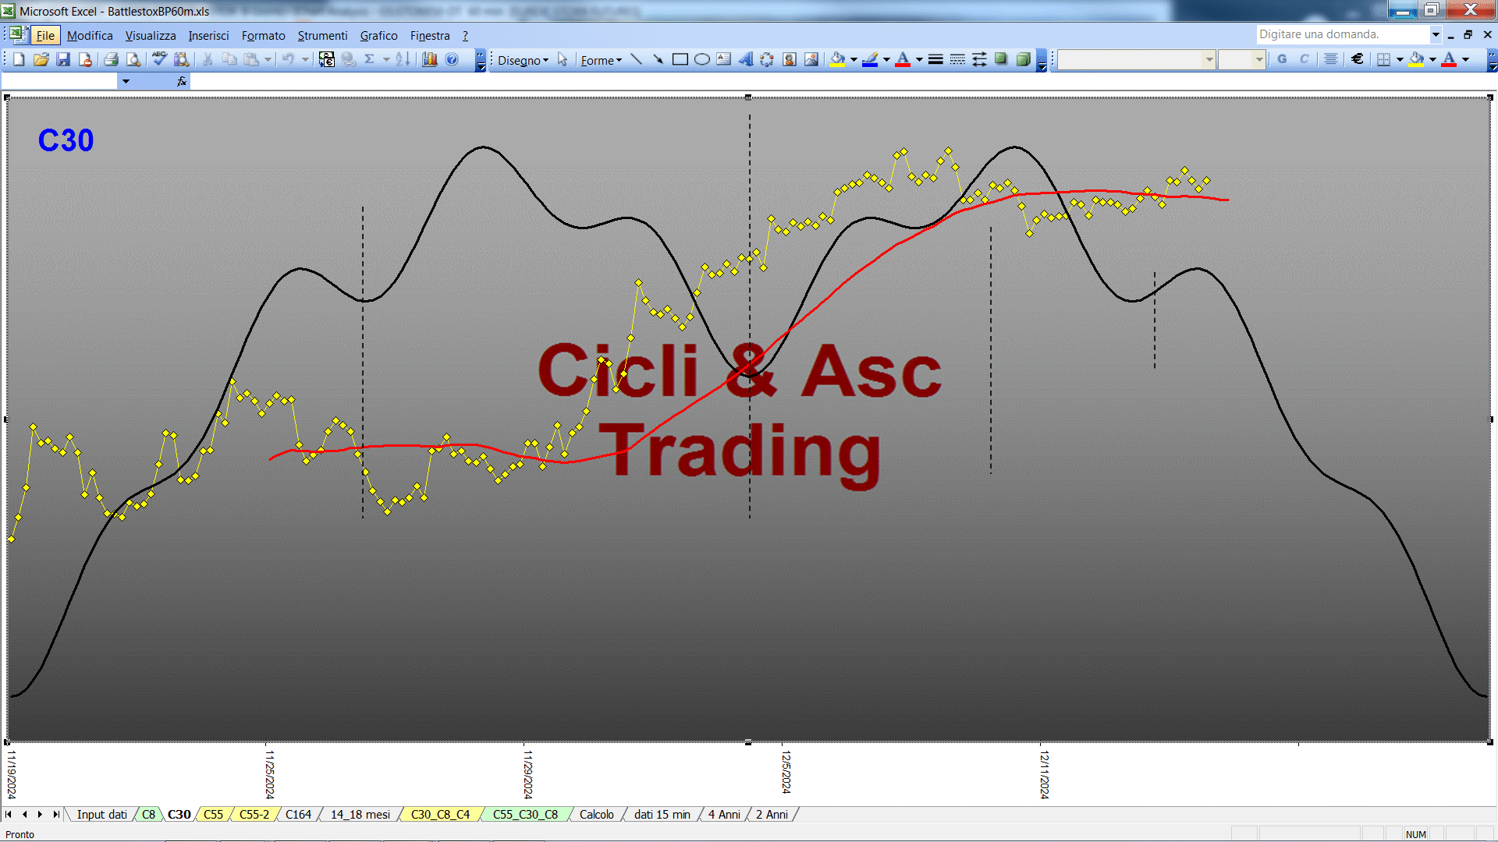Open the borders dropdown arrow
Viewport: 1498px width, 842px height.
(x=1400, y=59)
